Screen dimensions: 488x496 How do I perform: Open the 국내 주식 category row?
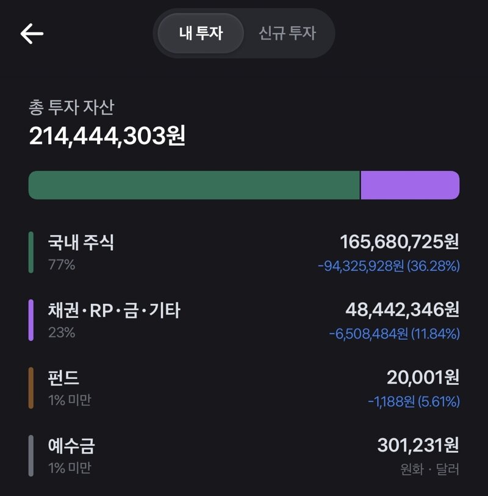click(244, 253)
